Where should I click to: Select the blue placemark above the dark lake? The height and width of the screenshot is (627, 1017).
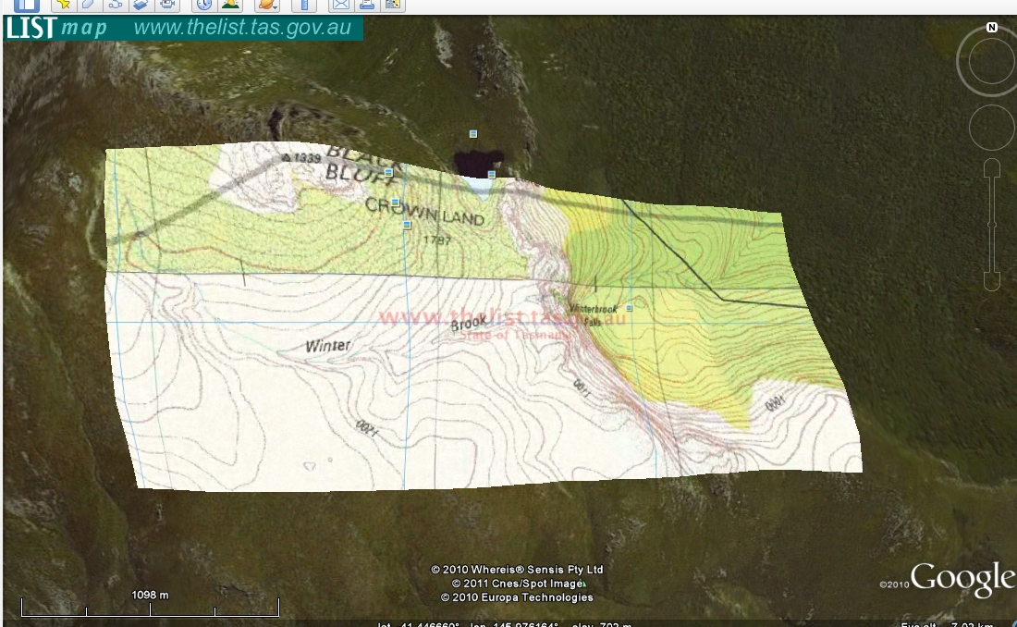click(x=472, y=134)
